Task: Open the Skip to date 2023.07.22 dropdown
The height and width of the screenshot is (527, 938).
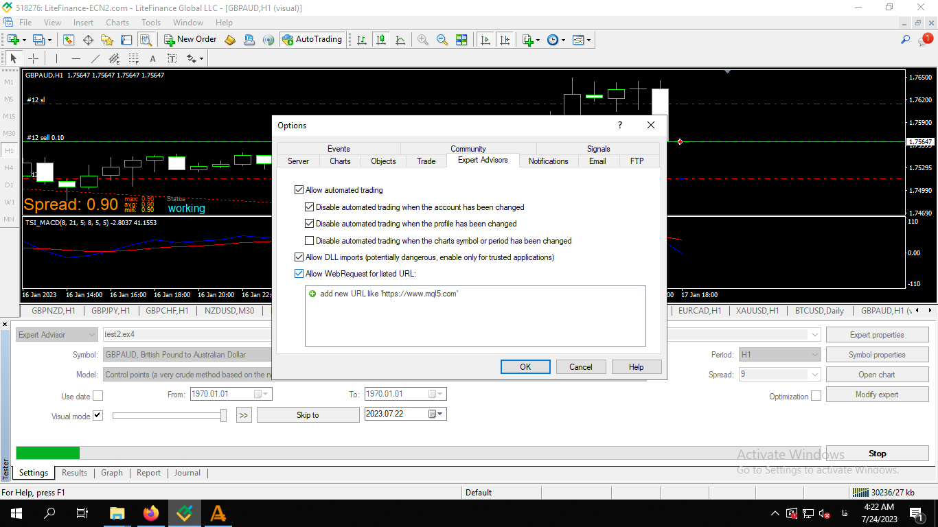Action: 436,414
